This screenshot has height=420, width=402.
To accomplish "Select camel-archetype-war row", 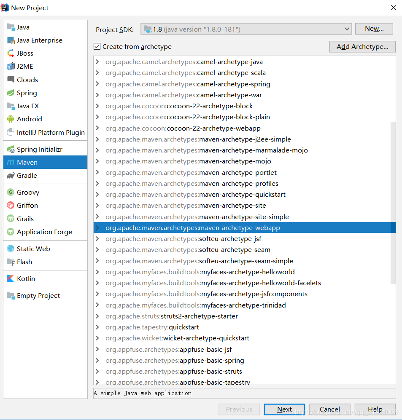I will coord(244,95).
